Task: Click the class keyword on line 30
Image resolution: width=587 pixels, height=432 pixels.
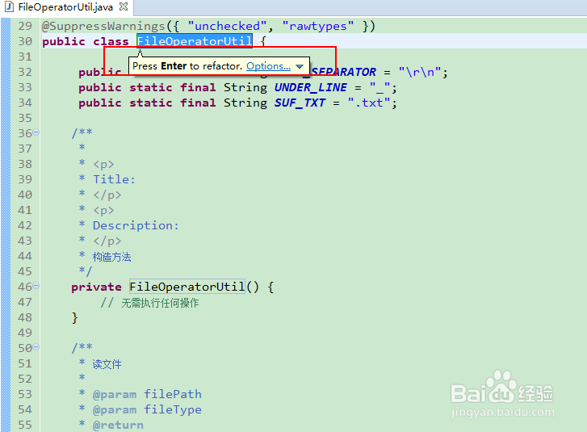Action: (111, 41)
